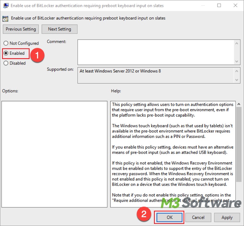The width and height of the screenshot is (244, 226).
Task: Click the Apply button
Action: (227, 217)
